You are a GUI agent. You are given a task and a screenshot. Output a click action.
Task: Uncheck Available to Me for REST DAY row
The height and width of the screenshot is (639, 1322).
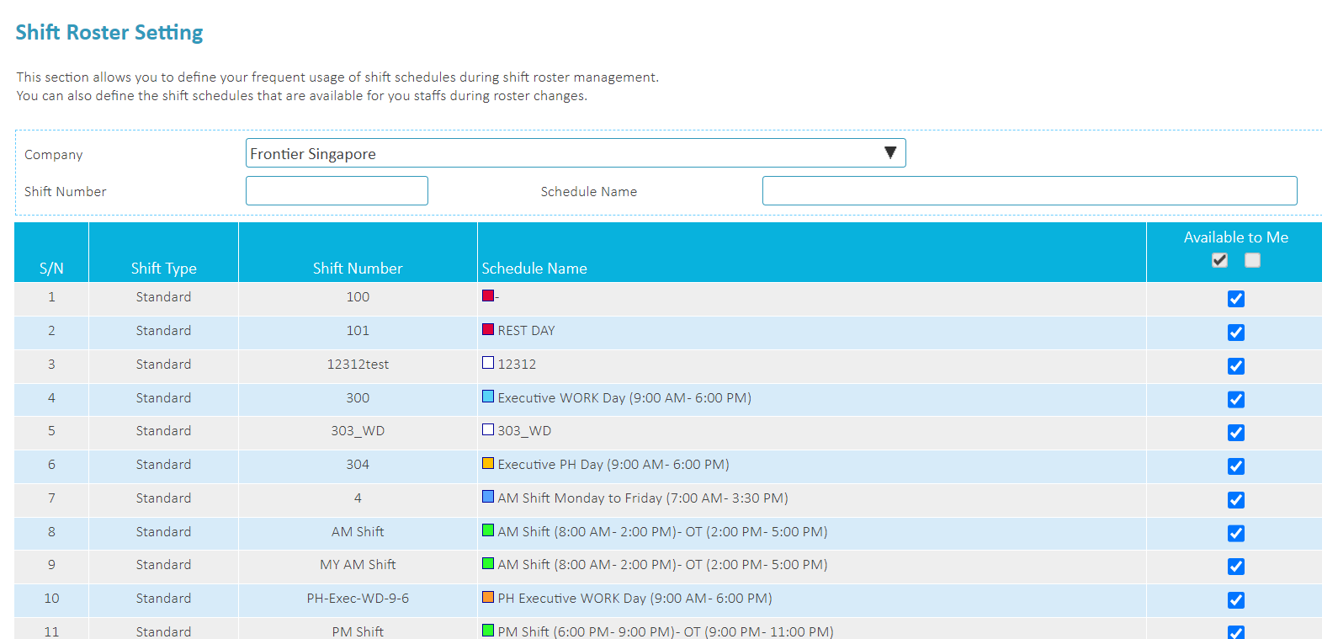click(1235, 333)
